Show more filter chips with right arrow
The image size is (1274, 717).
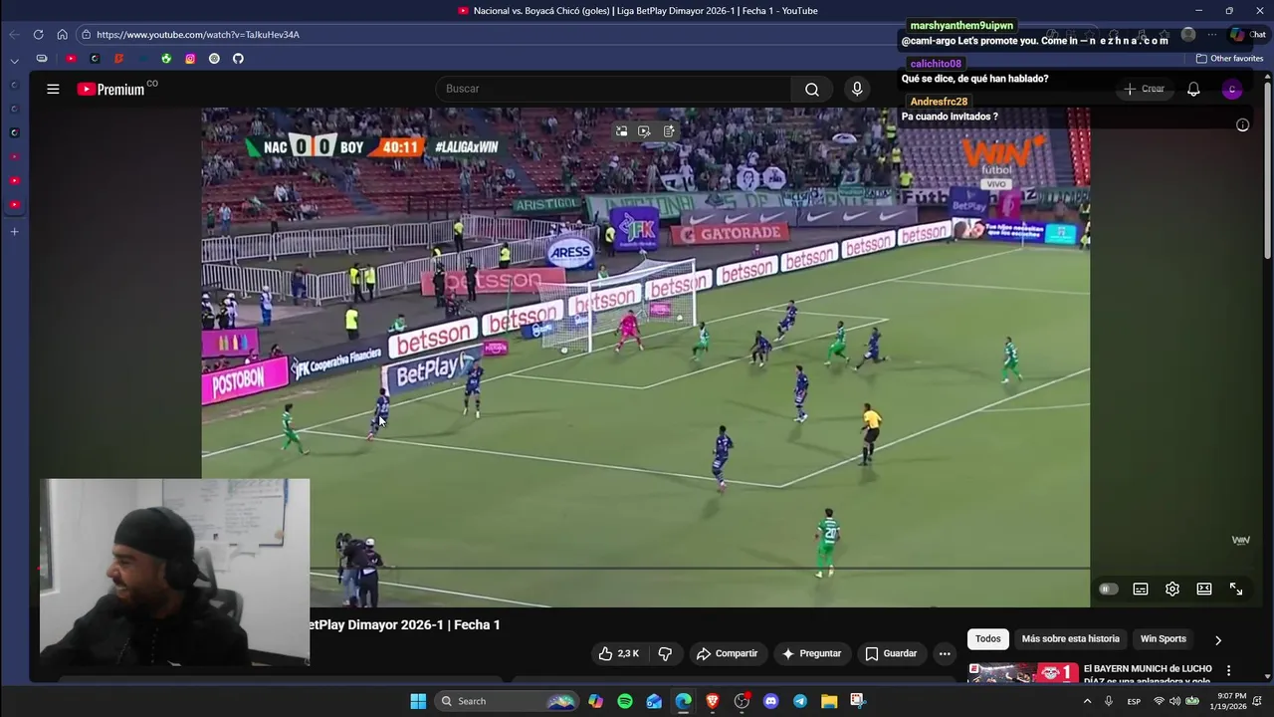(x=1217, y=639)
